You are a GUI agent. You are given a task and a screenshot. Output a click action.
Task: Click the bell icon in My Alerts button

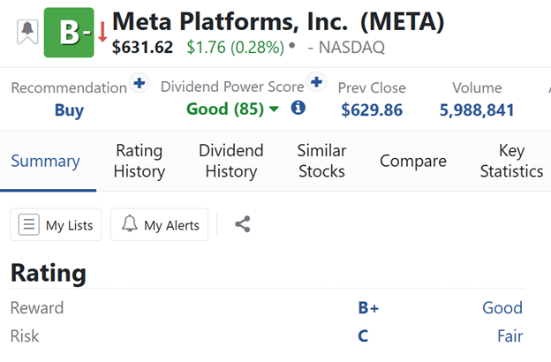(x=130, y=224)
